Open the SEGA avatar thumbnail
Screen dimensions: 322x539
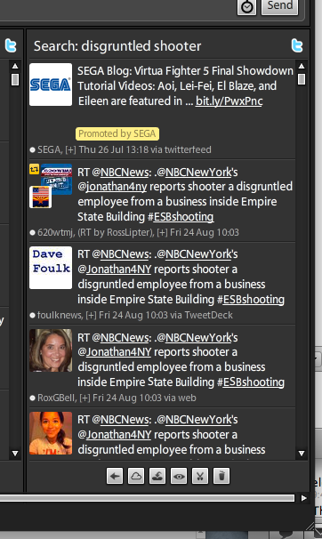51,84
